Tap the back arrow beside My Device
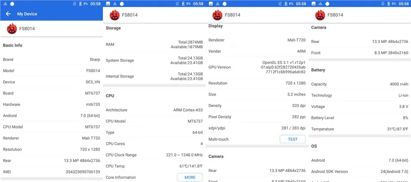 coord(8,14)
